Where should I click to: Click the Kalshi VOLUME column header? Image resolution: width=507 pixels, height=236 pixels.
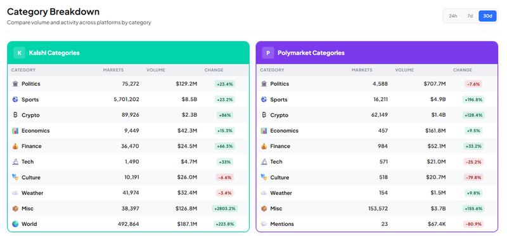coord(155,70)
